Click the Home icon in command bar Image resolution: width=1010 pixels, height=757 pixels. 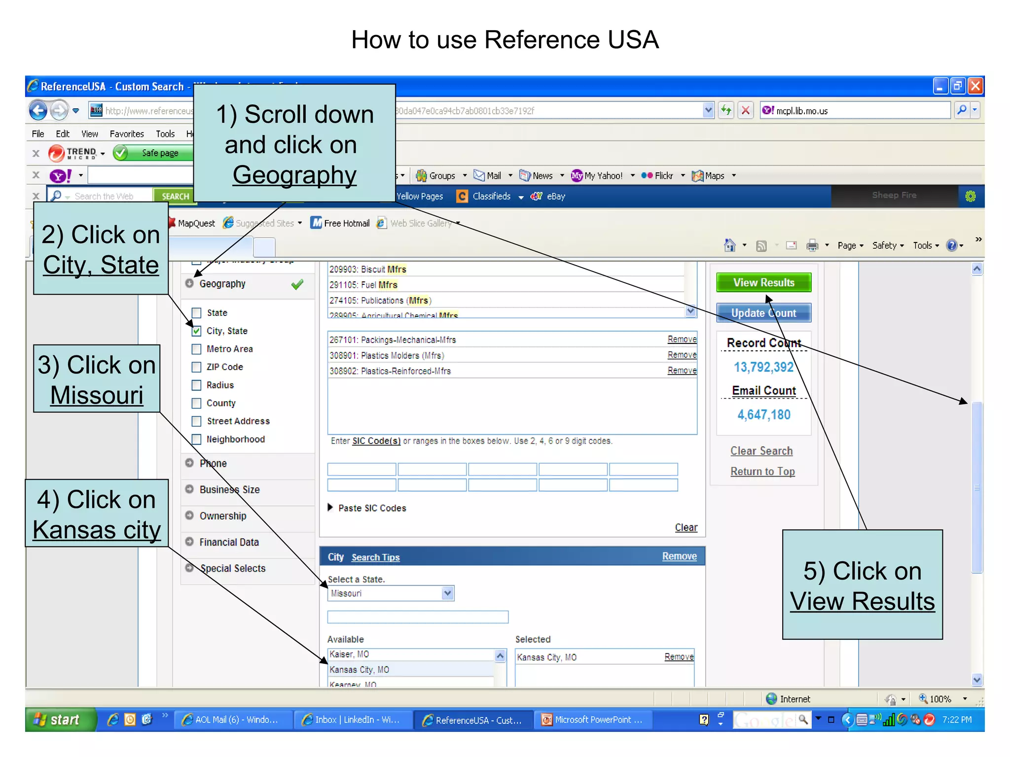pos(730,245)
